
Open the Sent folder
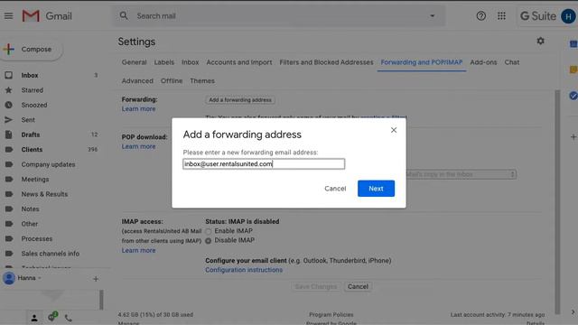tap(28, 120)
